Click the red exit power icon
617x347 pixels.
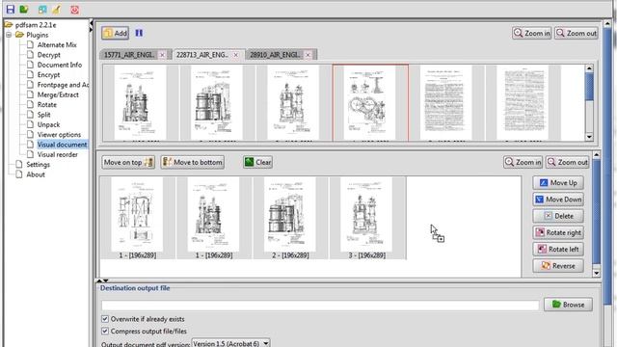74,9
